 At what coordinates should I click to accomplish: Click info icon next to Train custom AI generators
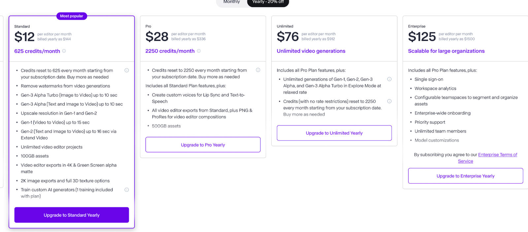[x=127, y=190]
